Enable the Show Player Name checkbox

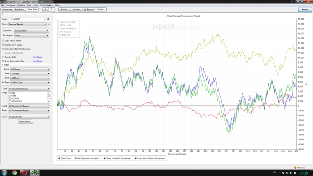[3, 41]
